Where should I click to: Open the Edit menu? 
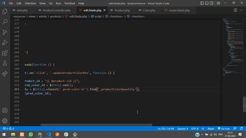coord(19,3)
